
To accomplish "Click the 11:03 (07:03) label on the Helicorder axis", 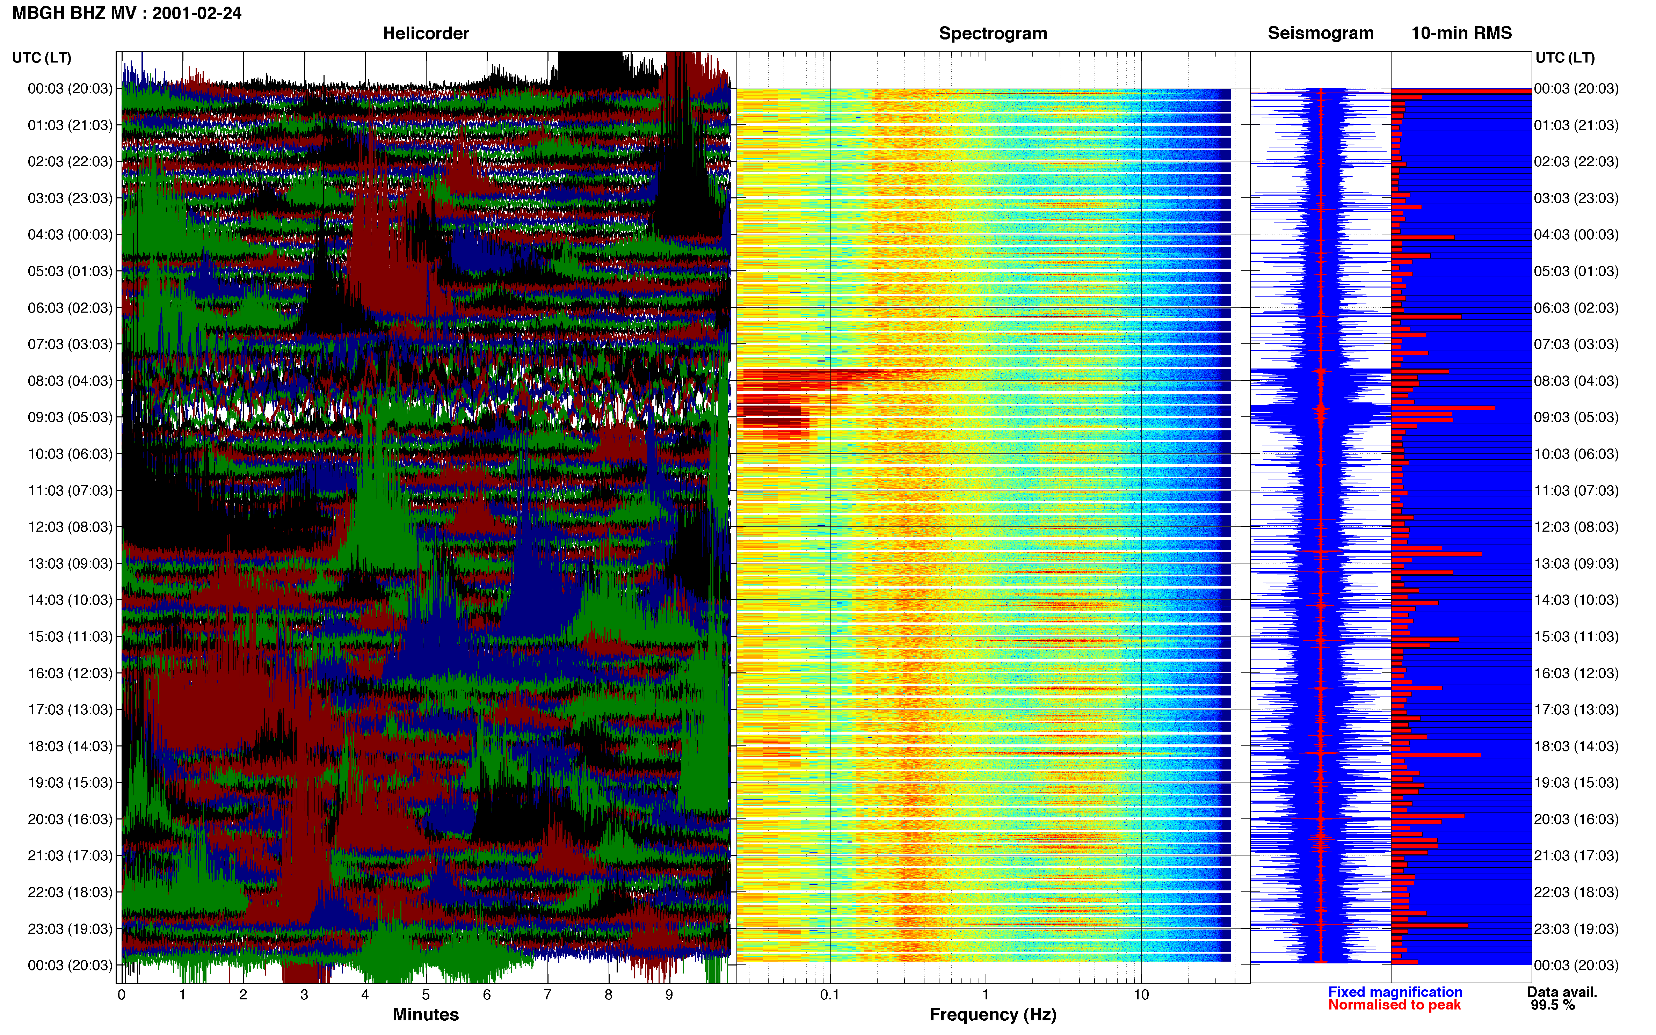I will click(x=70, y=491).
